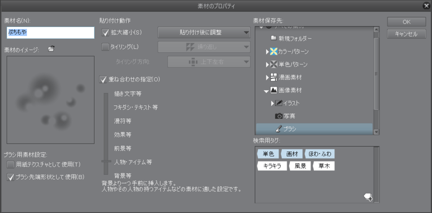The width and height of the screenshot is (432, 213).
Task: Open the 貼り付け後に調整 dropdown
Action: coord(203,32)
